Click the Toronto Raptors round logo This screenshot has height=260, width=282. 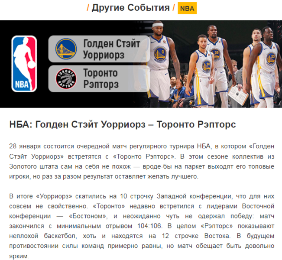66,78
